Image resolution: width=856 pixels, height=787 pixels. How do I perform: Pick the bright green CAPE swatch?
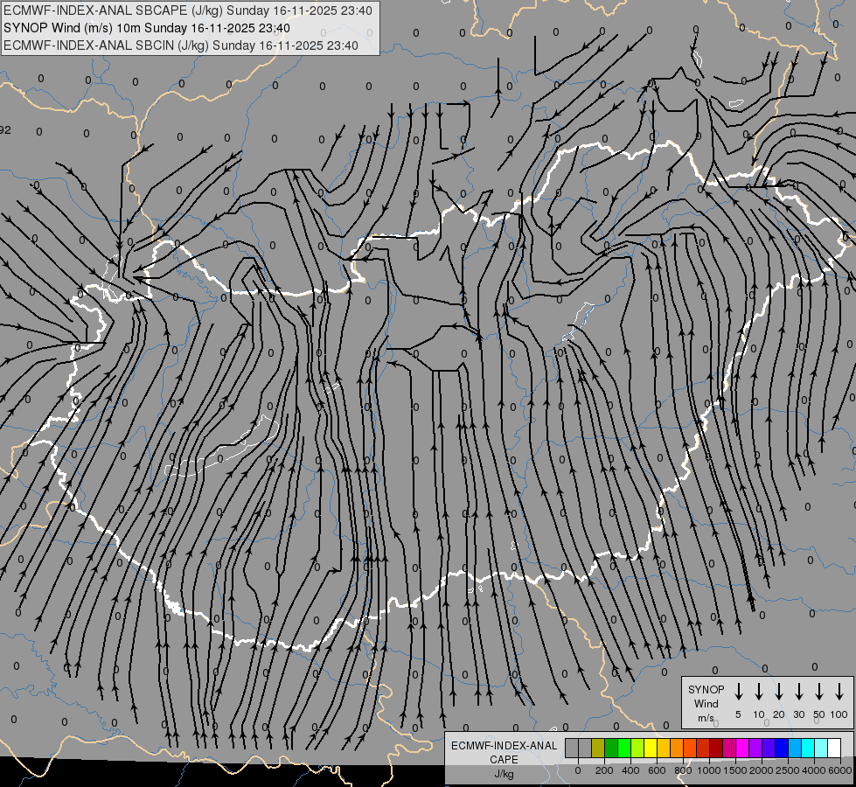624,748
